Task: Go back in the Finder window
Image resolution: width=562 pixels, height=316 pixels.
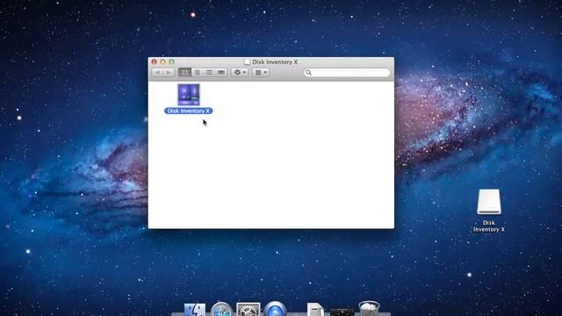Action: point(157,73)
